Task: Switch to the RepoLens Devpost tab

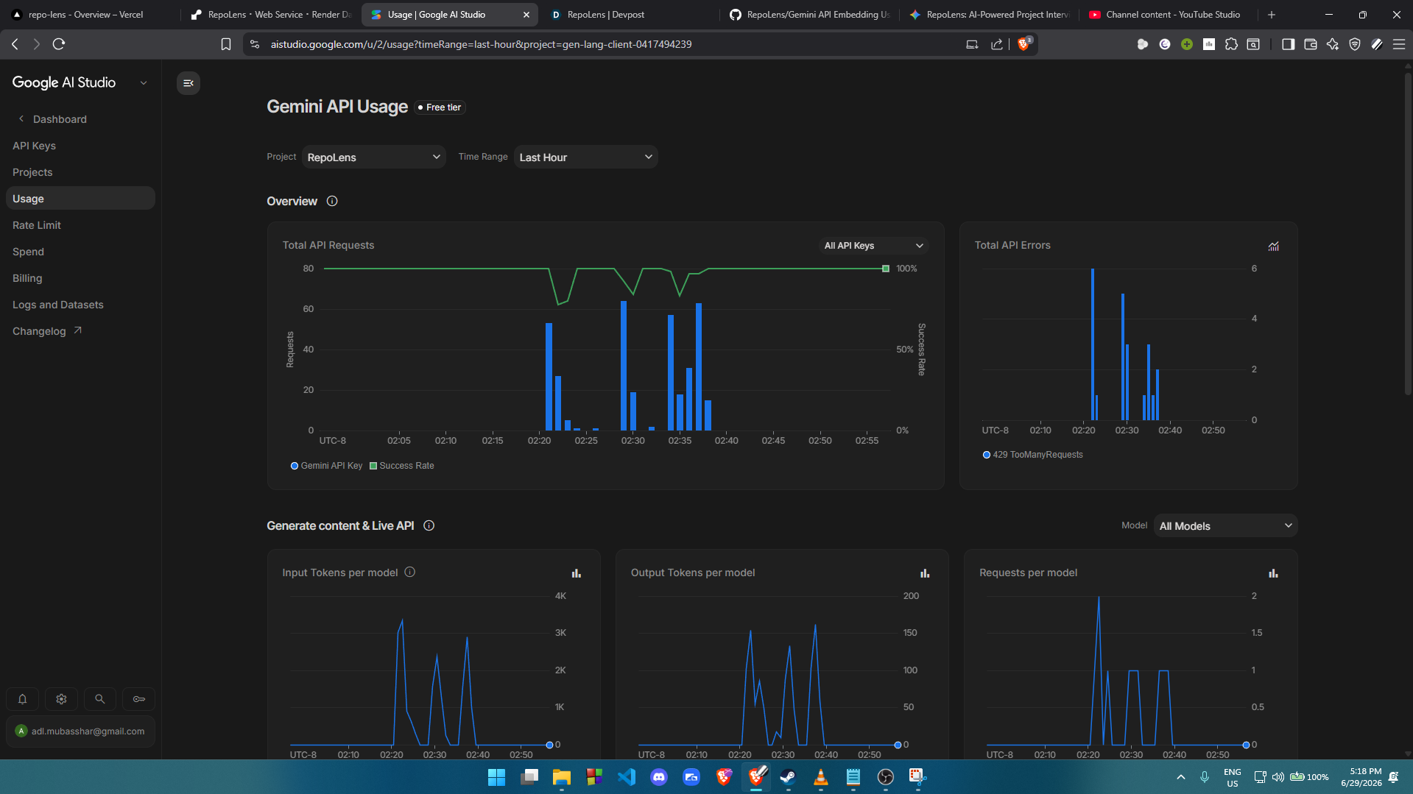Action: 630,15
